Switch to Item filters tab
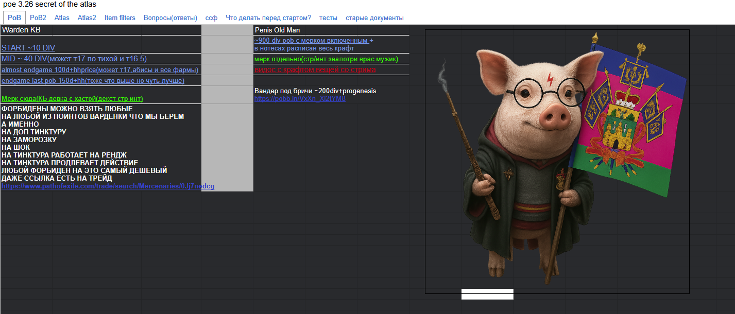The image size is (735, 314). point(120,18)
